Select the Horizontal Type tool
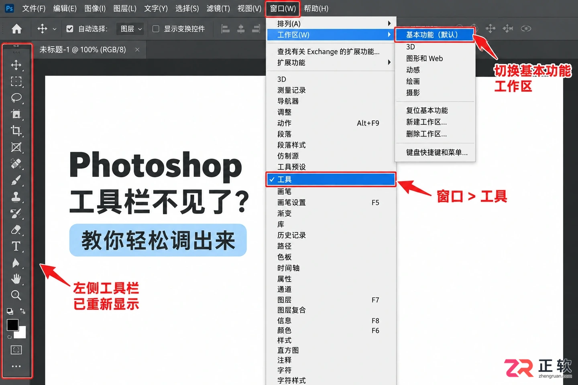 (x=16, y=246)
